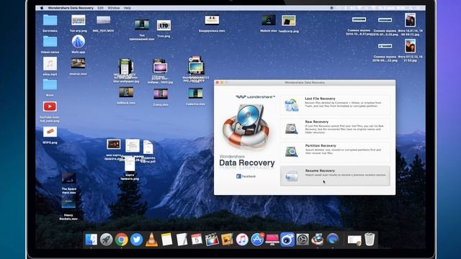Launch Final Cut Pro clapperboard in Dock

pyautogui.click(x=212, y=240)
